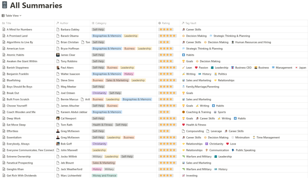Click trophy icon in Break Out row
The width and height of the screenshot is (308, 178).
pos(184,93)
